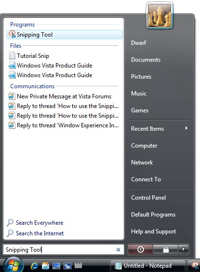Switch to Untitled - Notepad taskbar button
200x272 pixels.
pos(147,266)
